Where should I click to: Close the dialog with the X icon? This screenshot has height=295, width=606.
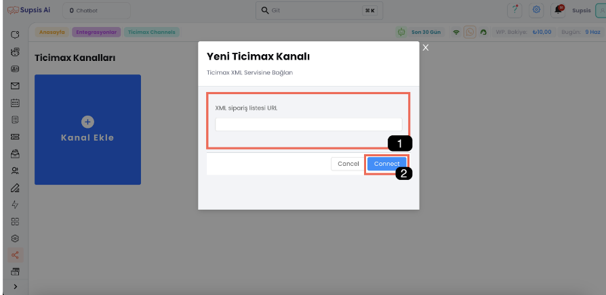426,47
